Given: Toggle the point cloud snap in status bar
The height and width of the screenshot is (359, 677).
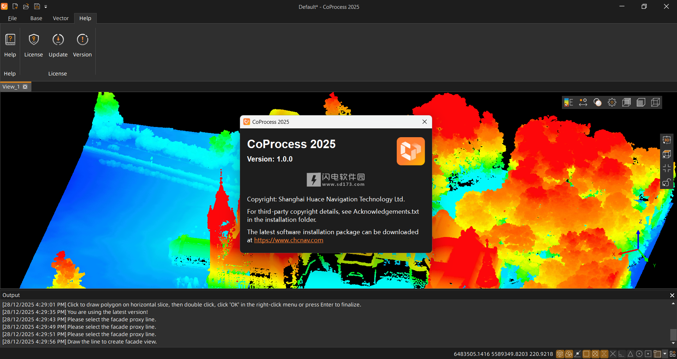Looking at the screenshot, I should point(569,354).
